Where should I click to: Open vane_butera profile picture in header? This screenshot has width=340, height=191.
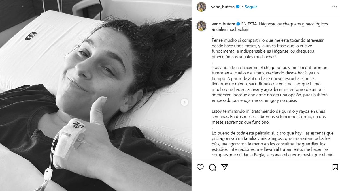tap(201, 7)
